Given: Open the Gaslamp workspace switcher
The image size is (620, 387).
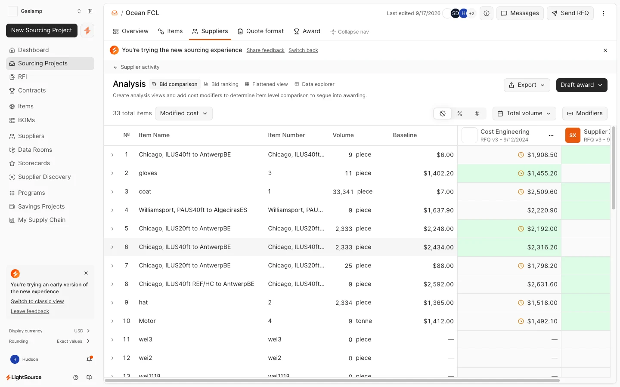Looking at the screenshot, I should pos(45,11).
